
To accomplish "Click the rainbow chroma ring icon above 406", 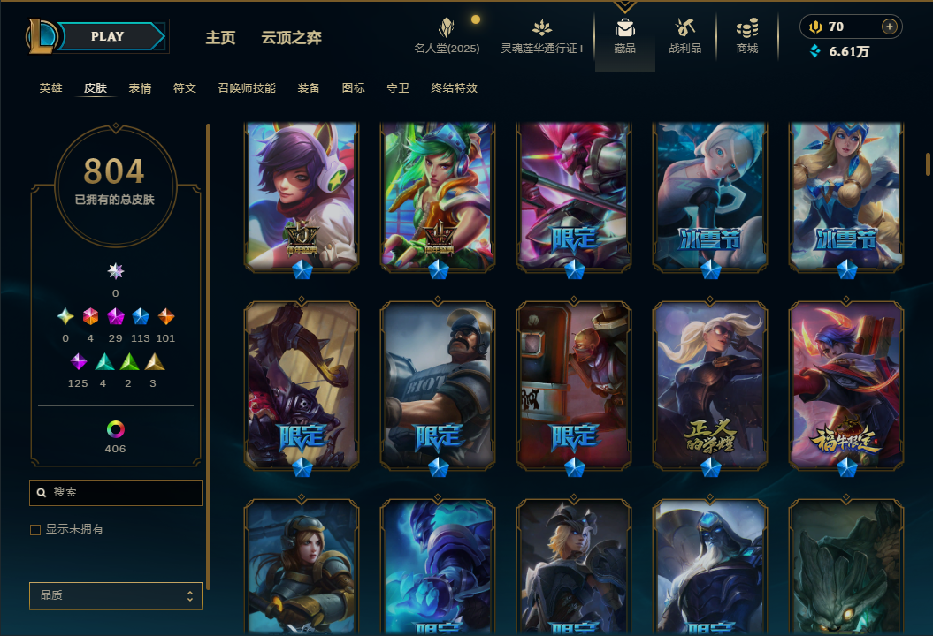I will coord(116,429).
